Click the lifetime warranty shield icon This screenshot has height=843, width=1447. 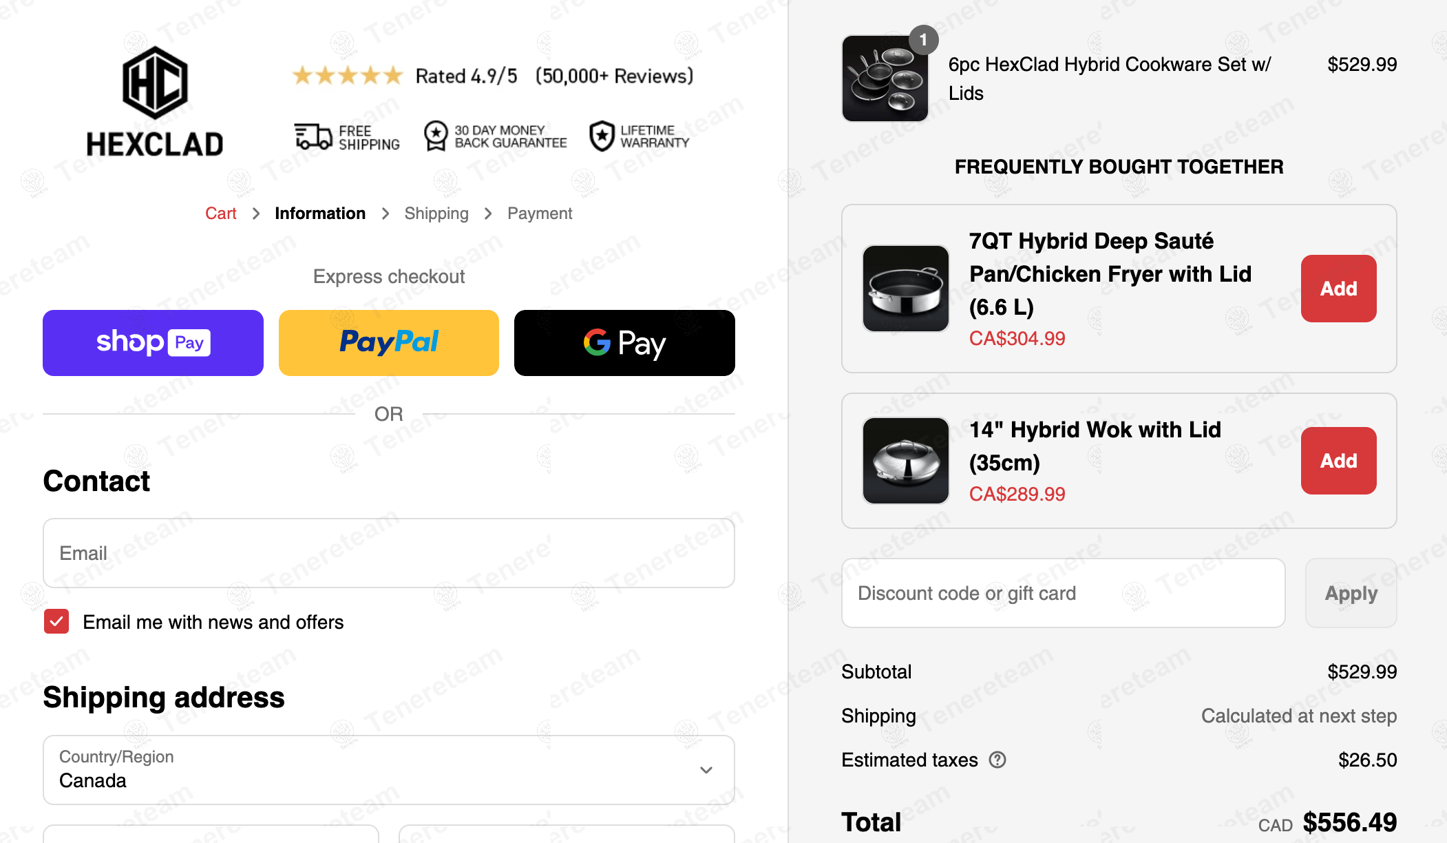(602, 136)
